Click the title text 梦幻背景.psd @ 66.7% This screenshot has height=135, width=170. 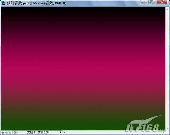[x=25, y=3]
